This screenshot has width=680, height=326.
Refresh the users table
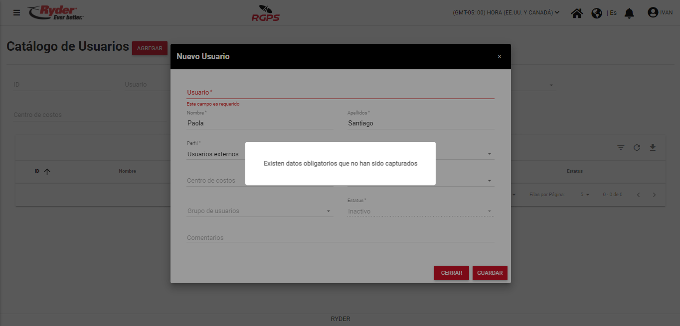637,147
